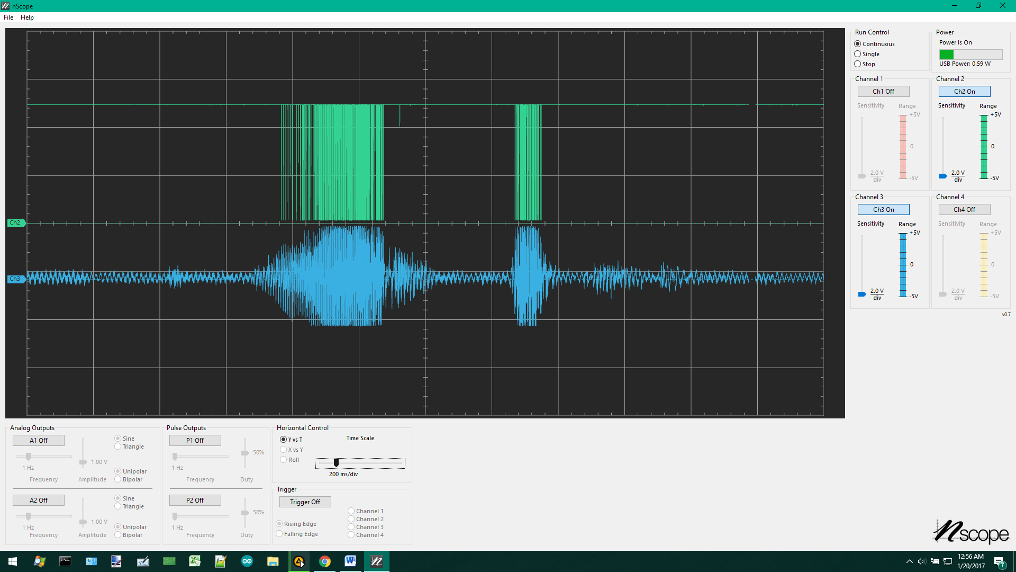Open the Help menu
Screen dimensions: 1016x572
26,17
